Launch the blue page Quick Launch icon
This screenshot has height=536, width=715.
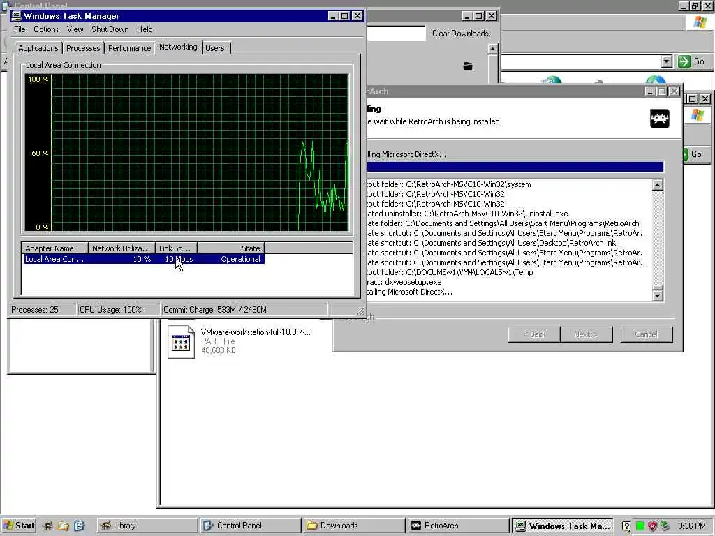tap(79, 526)
